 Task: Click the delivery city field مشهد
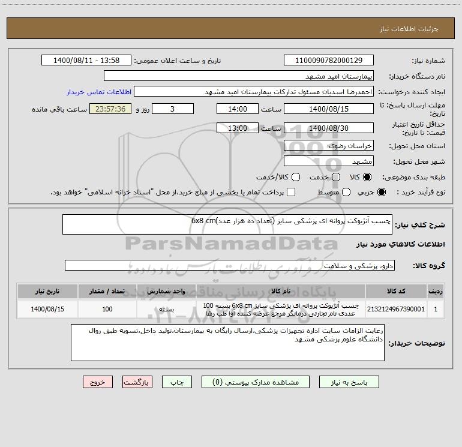point(329,161)
